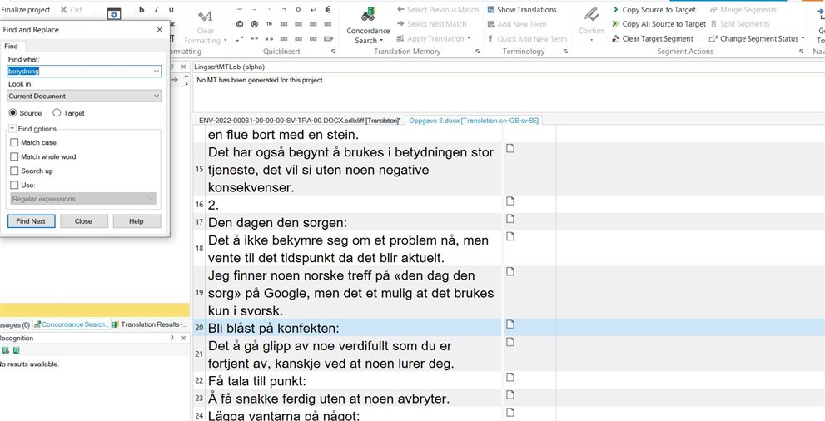Click Show Translations icon
The image size is (825, 421).
click(491, 9)
